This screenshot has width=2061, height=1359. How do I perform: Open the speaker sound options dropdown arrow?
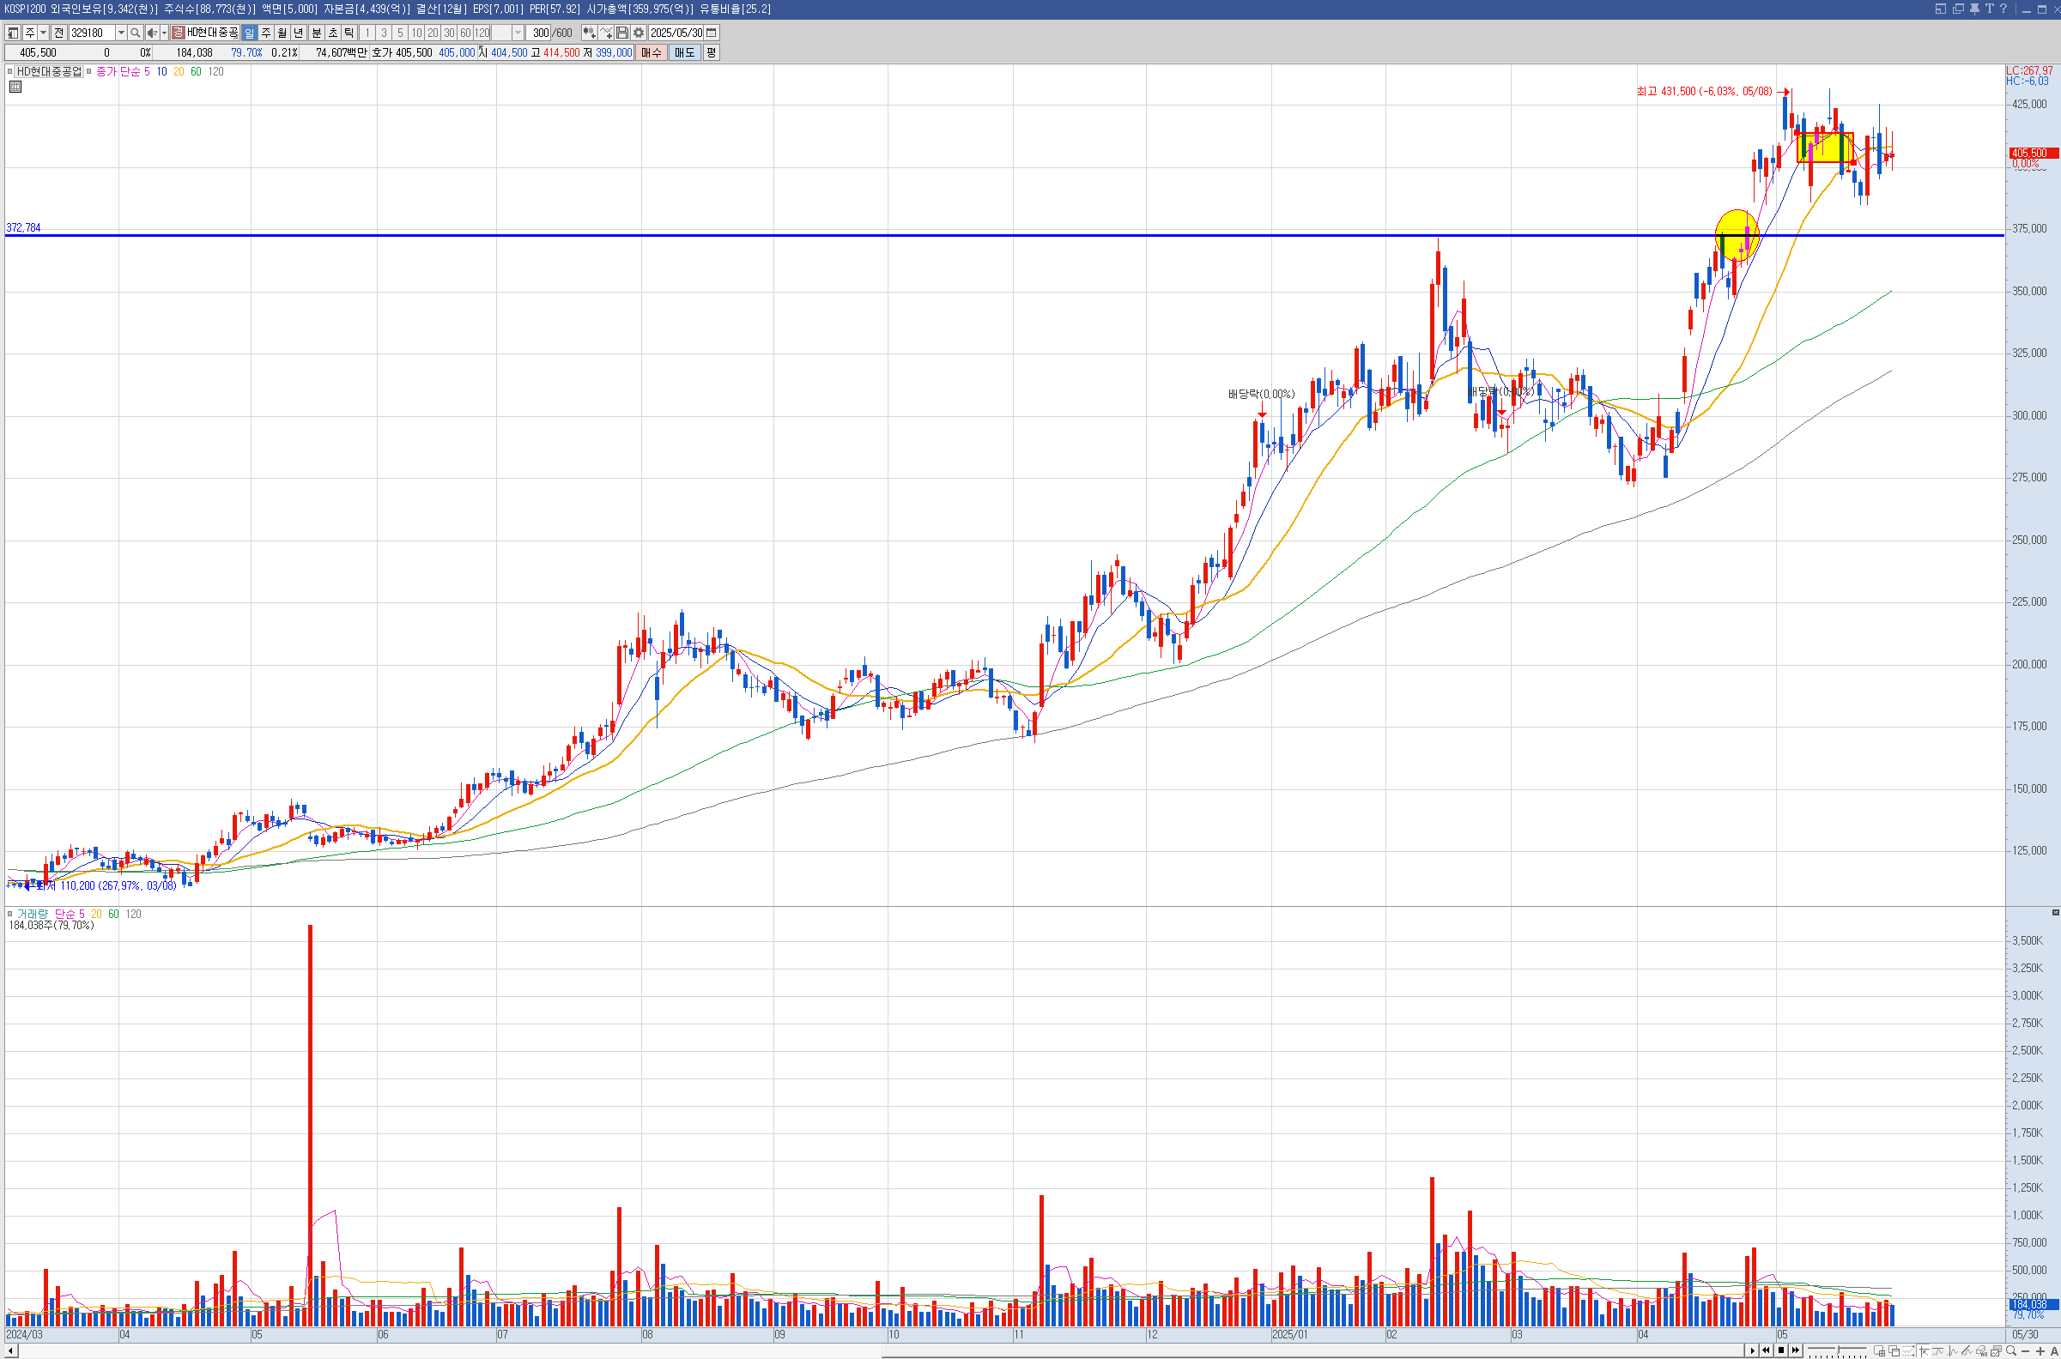click(x=164, y=33)
